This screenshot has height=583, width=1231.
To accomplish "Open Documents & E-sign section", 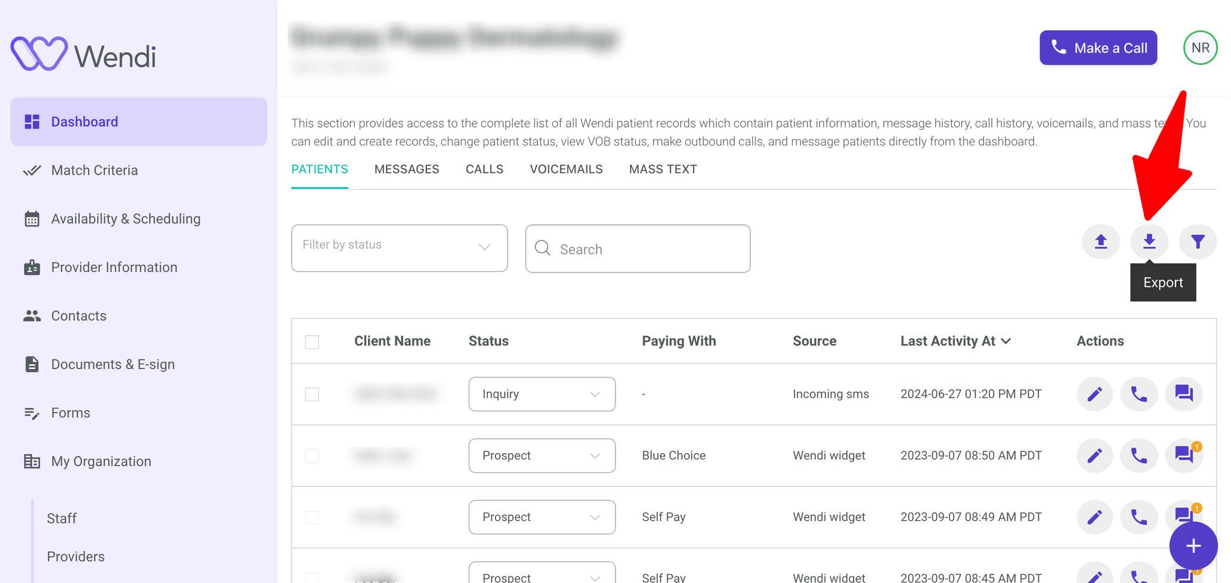I will [113, 364].
